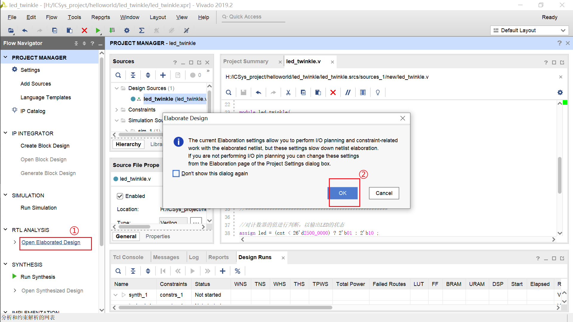
Task: Click the Sigma reports toolbar icon
Action: tap(142, 30)
